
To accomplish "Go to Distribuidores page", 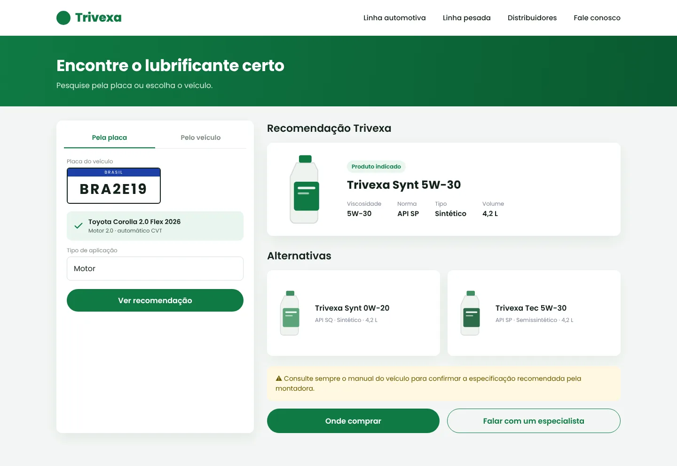I will pos(532,18).
